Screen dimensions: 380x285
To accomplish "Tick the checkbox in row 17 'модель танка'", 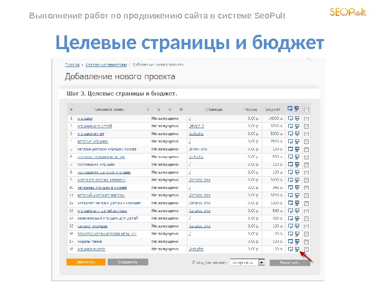I will pos(306,242).
